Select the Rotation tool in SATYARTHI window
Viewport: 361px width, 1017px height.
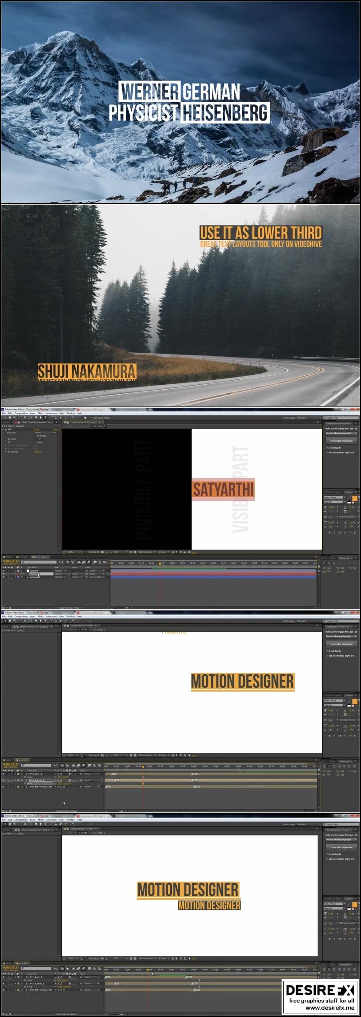[x=20, y=418]
